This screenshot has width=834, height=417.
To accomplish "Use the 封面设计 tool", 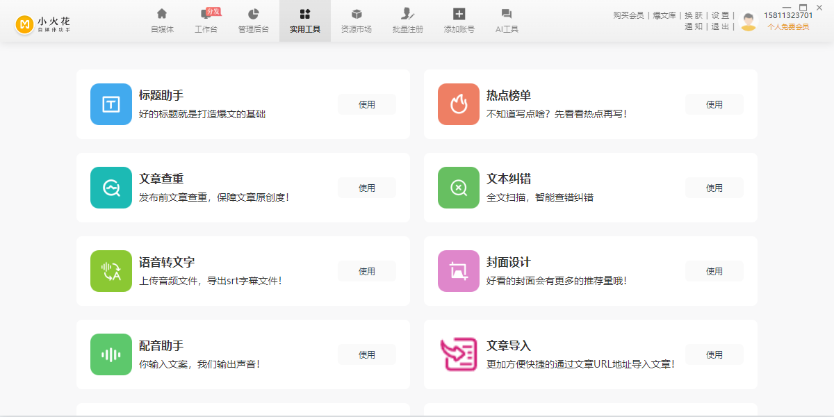I will point(714,271).
